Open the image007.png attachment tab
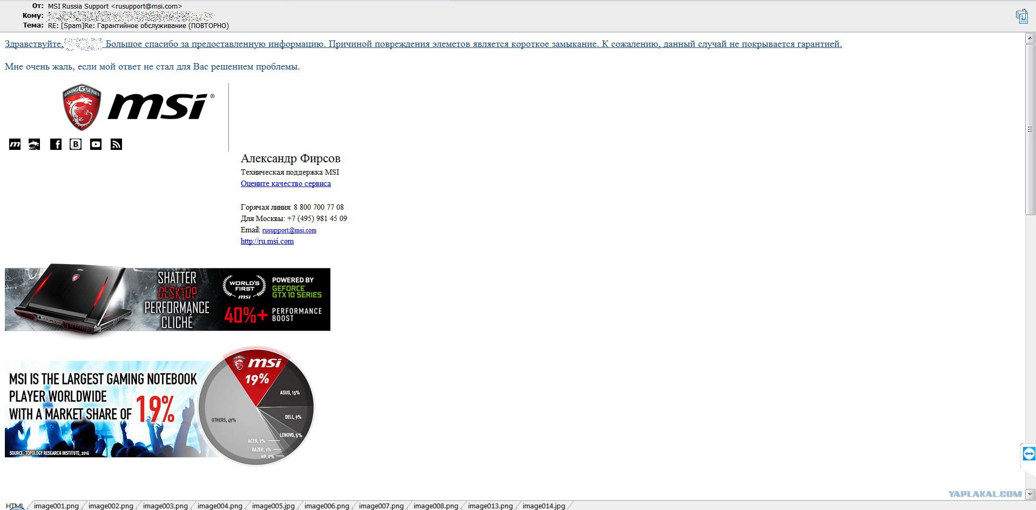The width and height of the screenshot is (1036, 510). [381, 506]
